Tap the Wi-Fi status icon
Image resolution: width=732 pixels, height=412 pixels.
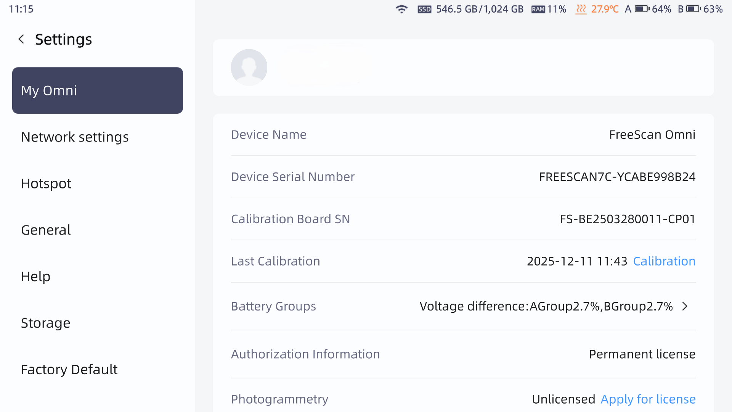(x=401, y=9)
